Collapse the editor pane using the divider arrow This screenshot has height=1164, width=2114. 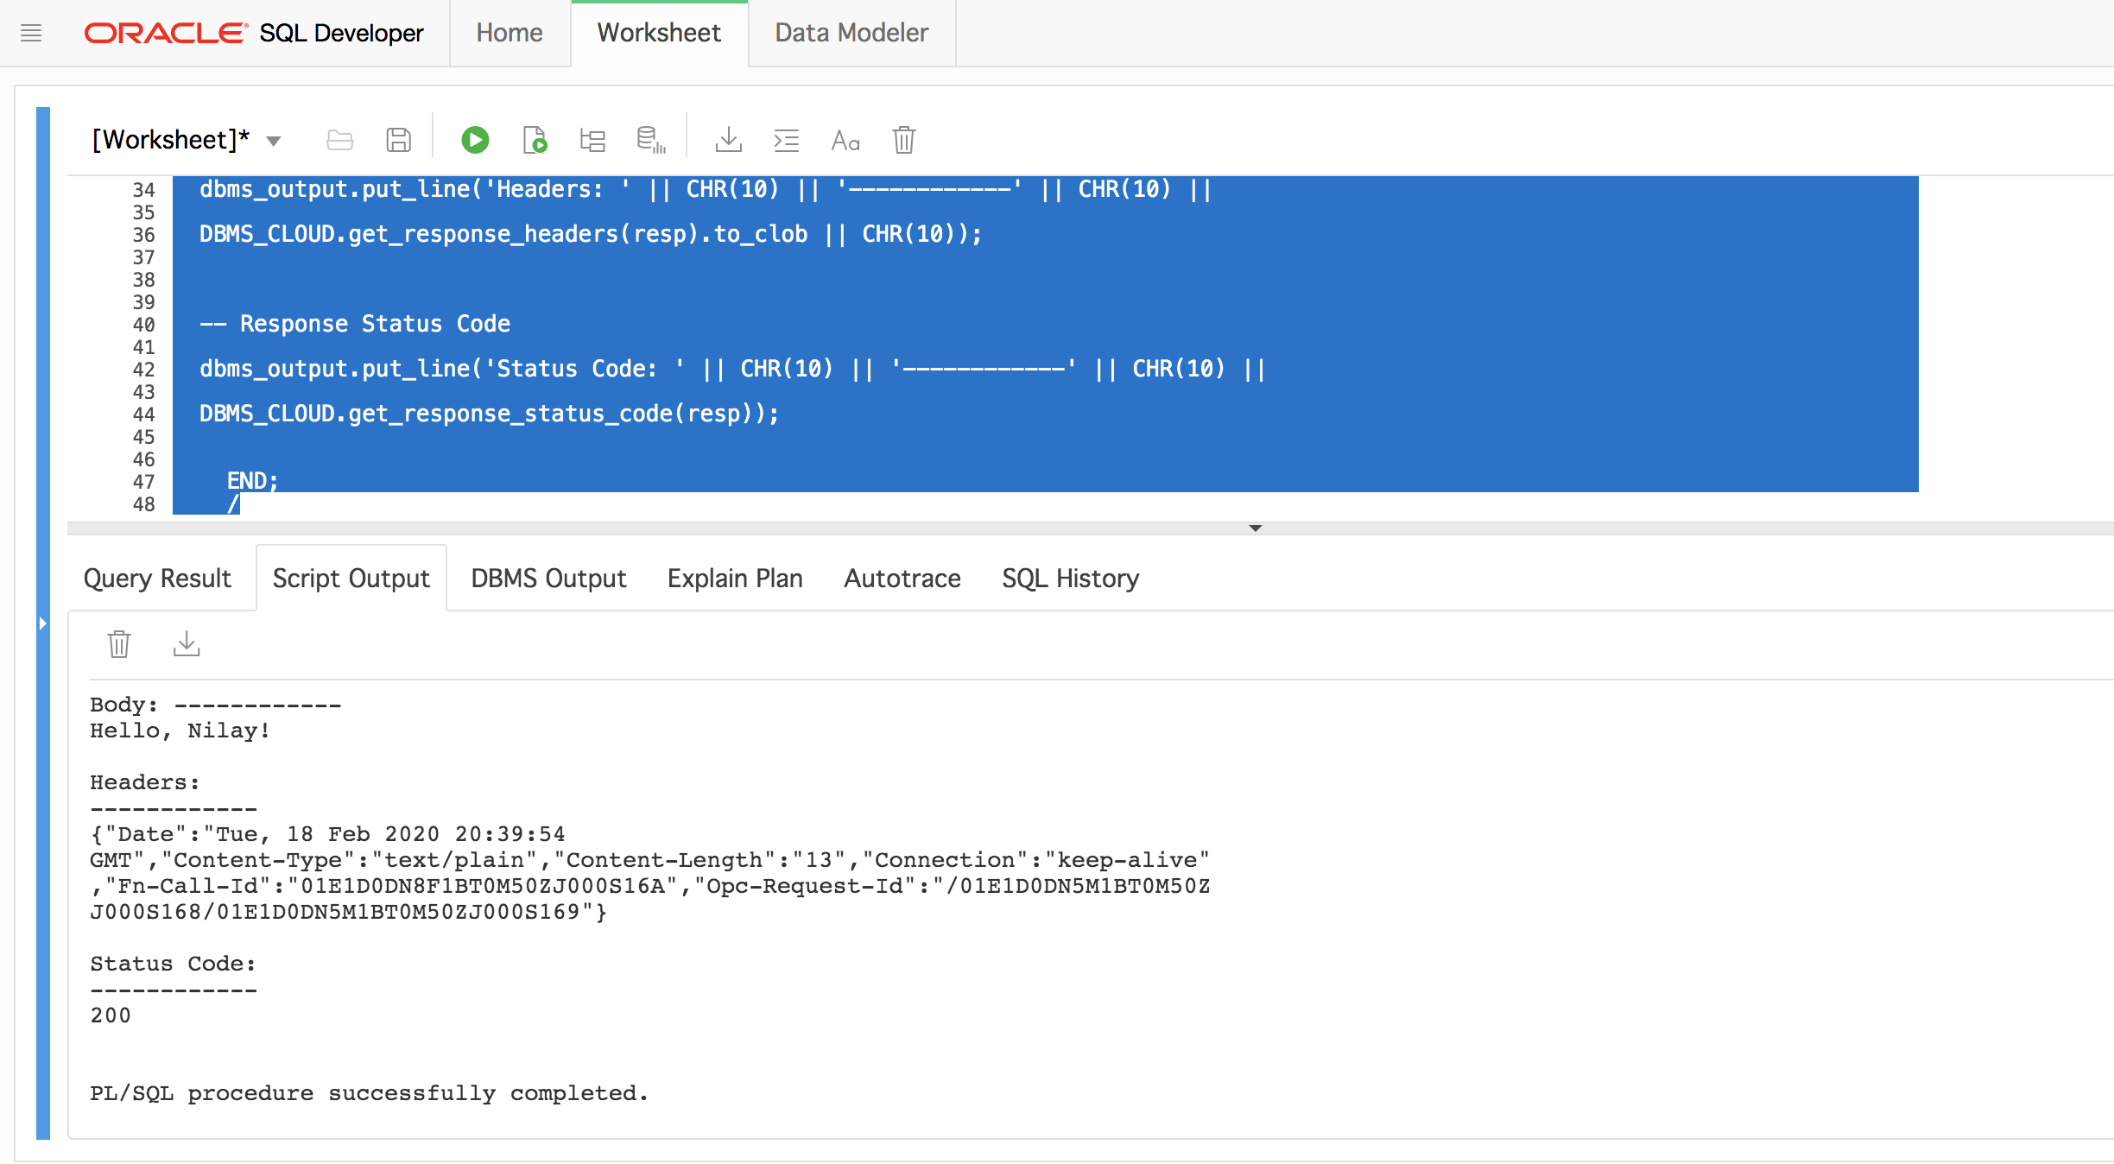(x=1256, y=528)
